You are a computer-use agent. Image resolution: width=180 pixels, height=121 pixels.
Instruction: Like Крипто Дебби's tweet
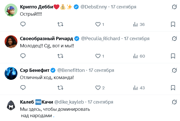coord(98,24)
